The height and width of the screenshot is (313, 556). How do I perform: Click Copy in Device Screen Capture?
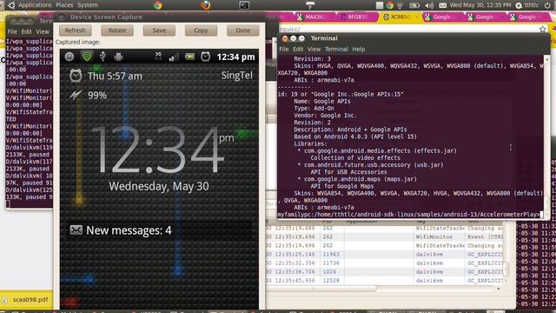click(x=201, y=30)
